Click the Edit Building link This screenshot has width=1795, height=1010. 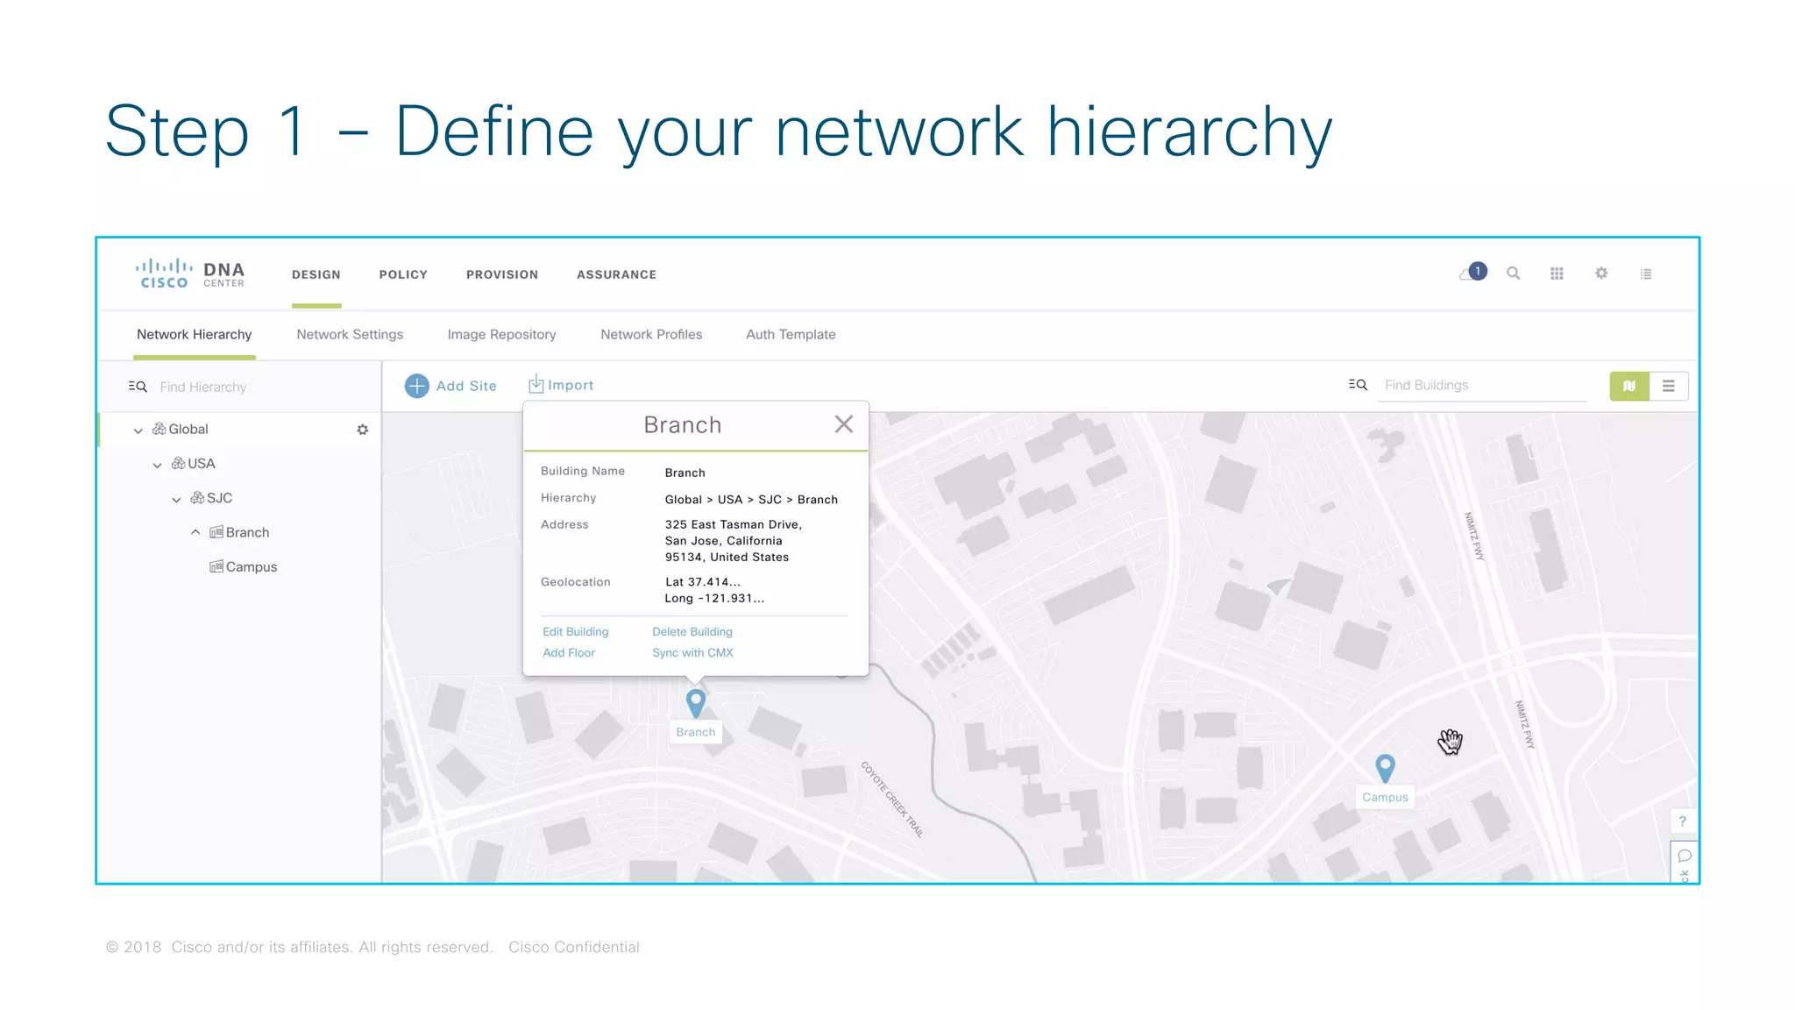[x=575, y=631]
